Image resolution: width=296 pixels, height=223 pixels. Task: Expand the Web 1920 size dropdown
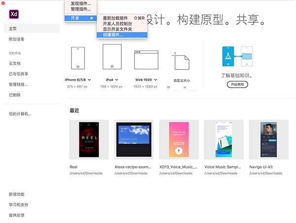pyautogui.click(x=156, y=79)
